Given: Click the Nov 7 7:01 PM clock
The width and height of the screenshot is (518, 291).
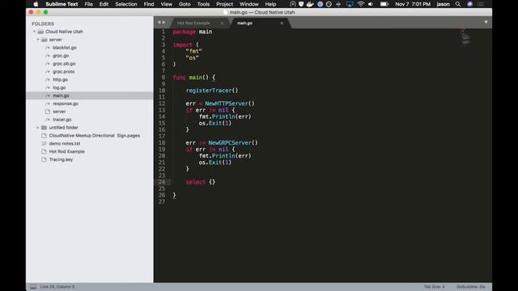Looking at the screenshot, I should click(413, 4).
